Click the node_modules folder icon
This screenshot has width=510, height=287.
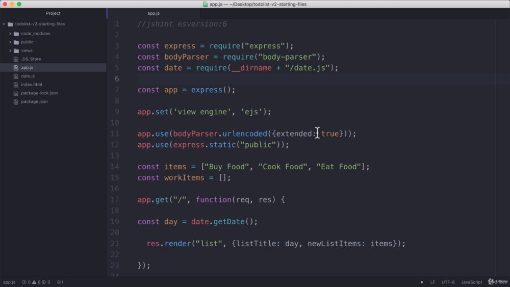16,34
